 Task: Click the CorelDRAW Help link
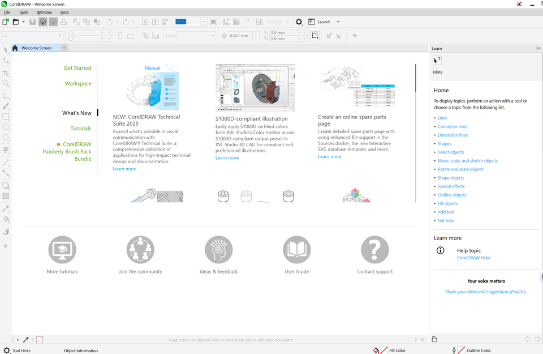tap(473, 258)
